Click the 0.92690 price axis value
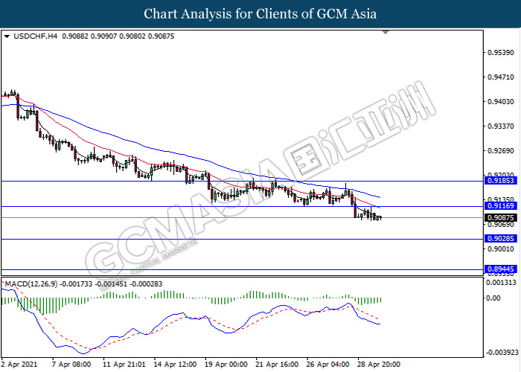 (500, 151)
